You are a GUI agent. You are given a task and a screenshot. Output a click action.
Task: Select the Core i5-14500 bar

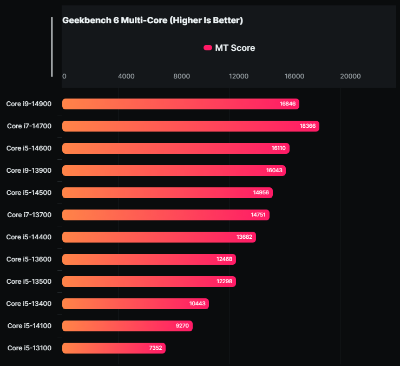pos(167,193)
